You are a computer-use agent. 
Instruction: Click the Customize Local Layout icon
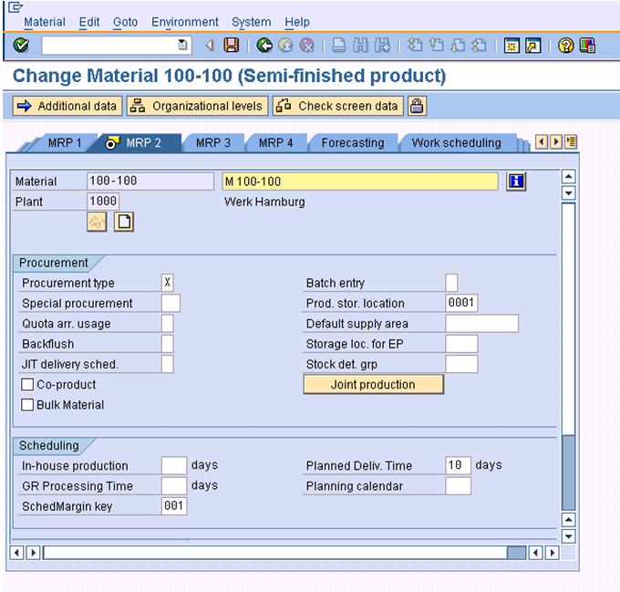pos(587,45)
